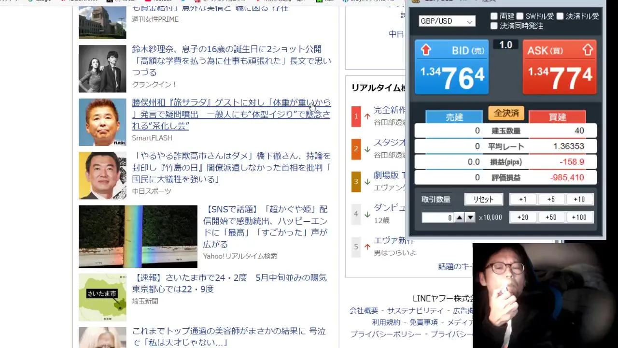Click the 建玉数量 buy value 40

(579, 131)
